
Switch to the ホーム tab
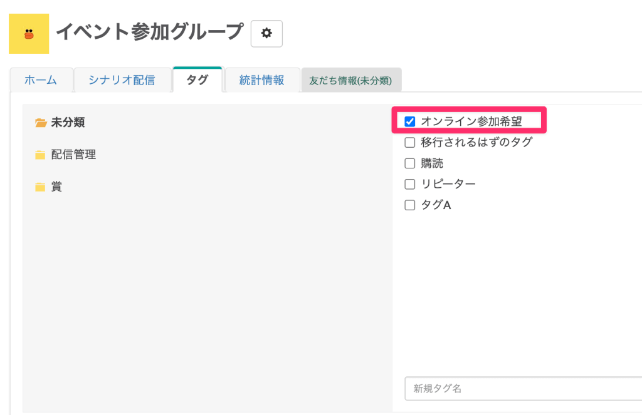(x=41, y=80)
